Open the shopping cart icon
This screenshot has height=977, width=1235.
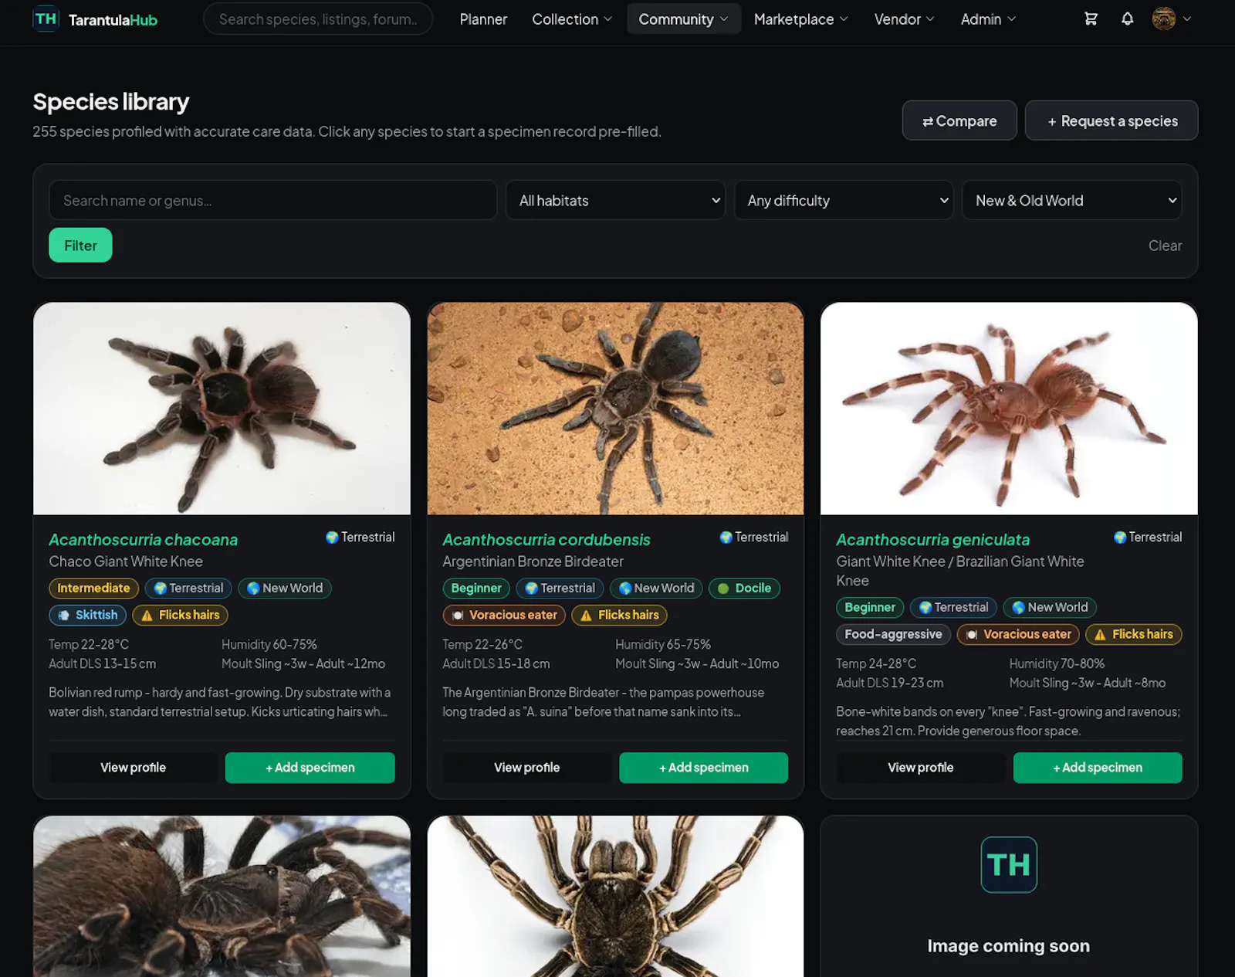(1091, 19)
